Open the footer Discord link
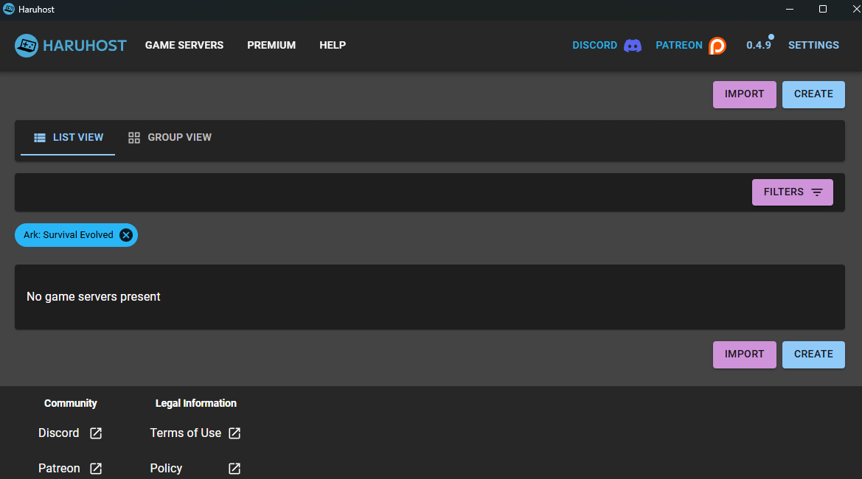 [x=59, y=433]
